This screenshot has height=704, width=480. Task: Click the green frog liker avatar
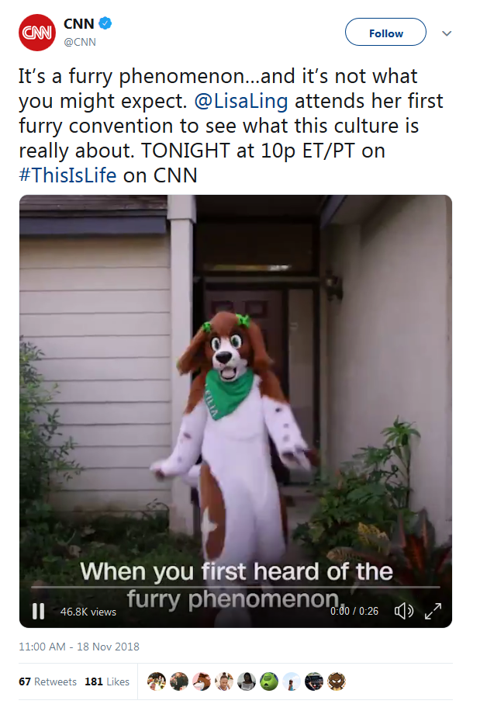point(269,681)
